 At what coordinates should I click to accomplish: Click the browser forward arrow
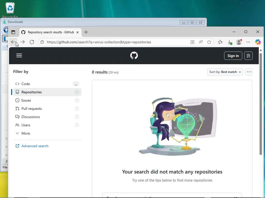[23, 42]
